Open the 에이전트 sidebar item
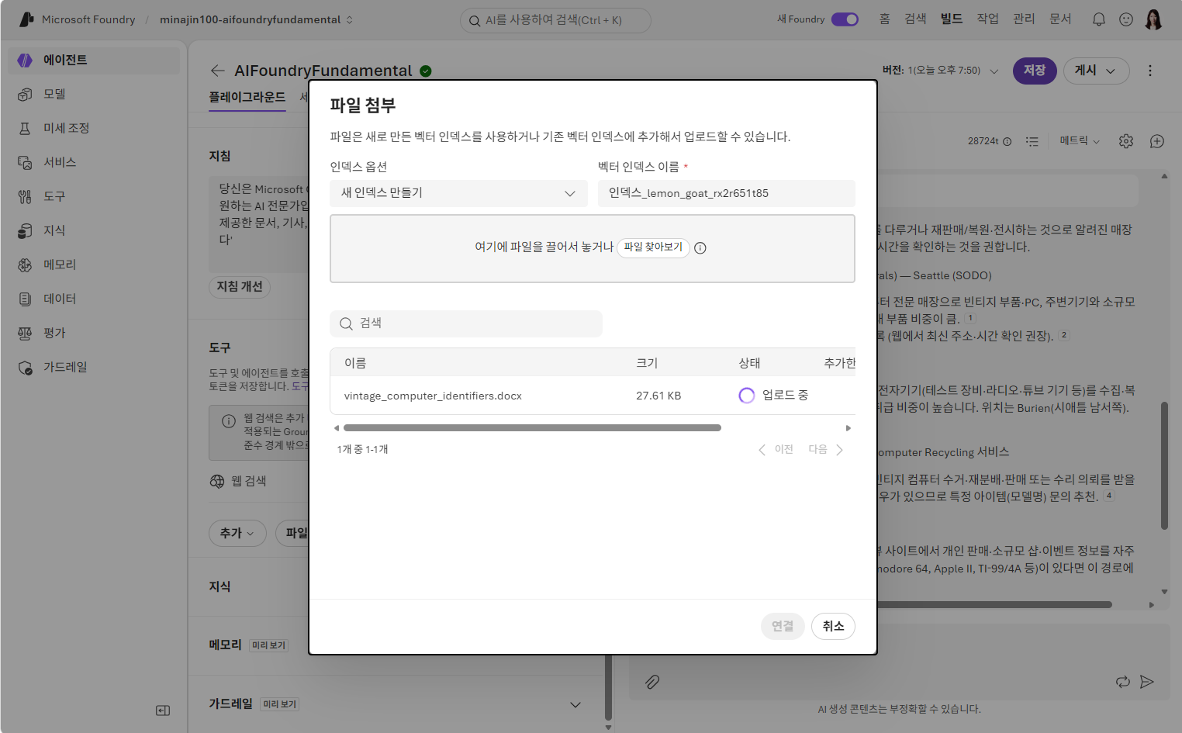 point(93,61)
